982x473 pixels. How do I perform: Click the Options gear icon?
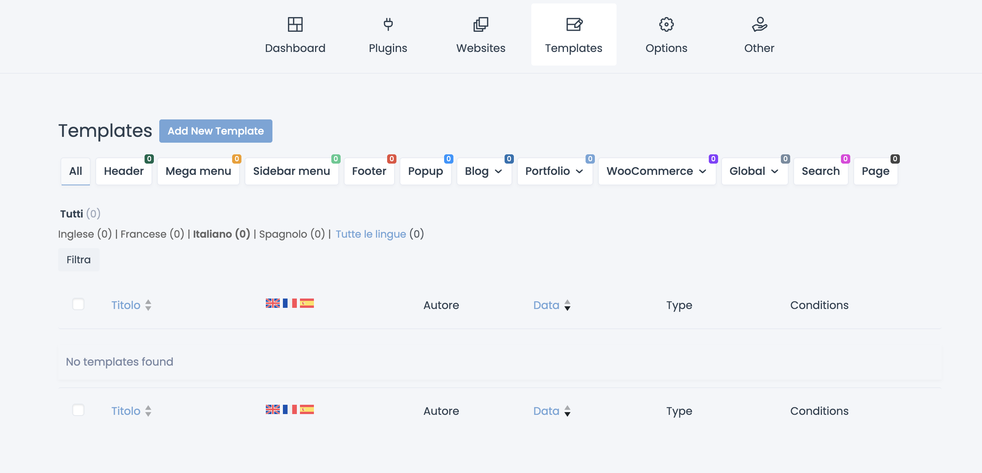point(666,24)
